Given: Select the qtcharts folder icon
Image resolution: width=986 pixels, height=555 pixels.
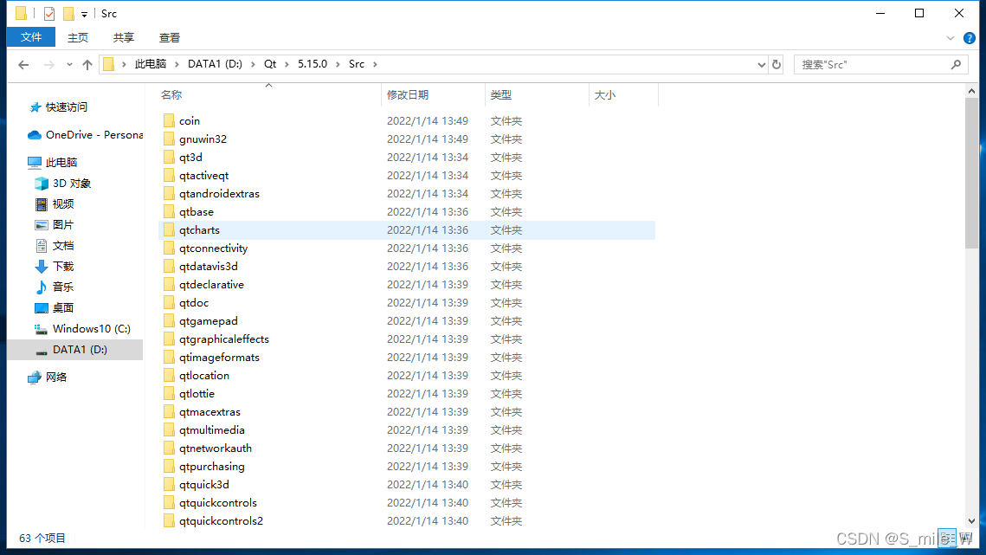Looking at the screenshot, I should pos(169,229).
